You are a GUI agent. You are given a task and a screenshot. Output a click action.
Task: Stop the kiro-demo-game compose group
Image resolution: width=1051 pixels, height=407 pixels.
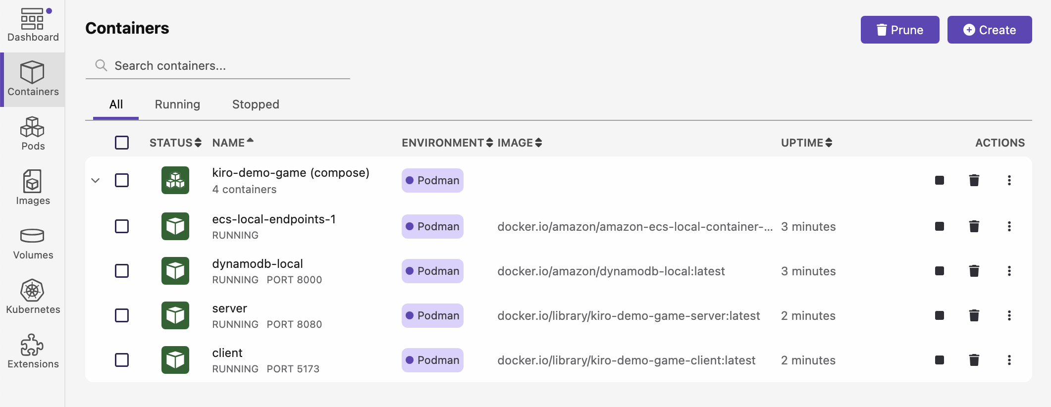(x=939, y=180)
